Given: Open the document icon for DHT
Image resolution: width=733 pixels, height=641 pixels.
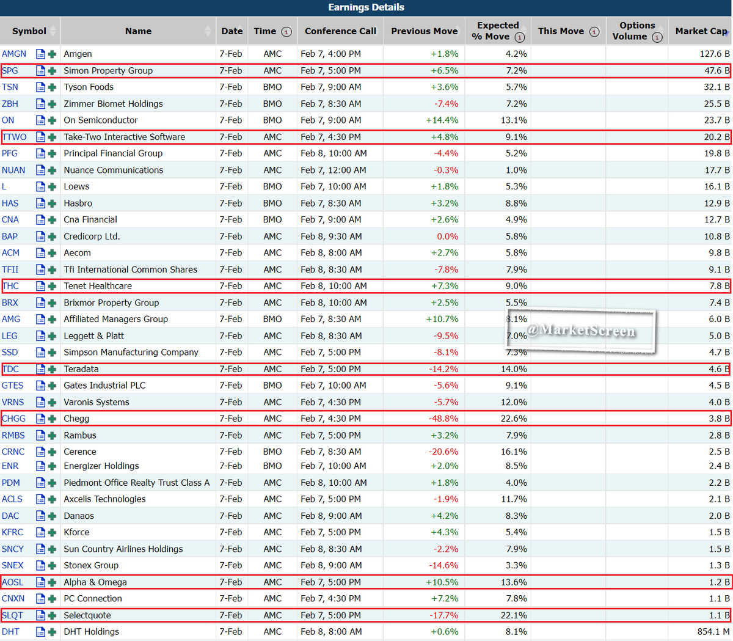Looking at the screenshot, I should pos(40,632).
